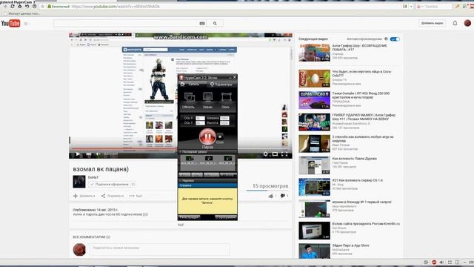Viewport: 474px width, 267px height.
Task: Click the Регистрация button in HyperCam
Action: [x=190, y=217]
